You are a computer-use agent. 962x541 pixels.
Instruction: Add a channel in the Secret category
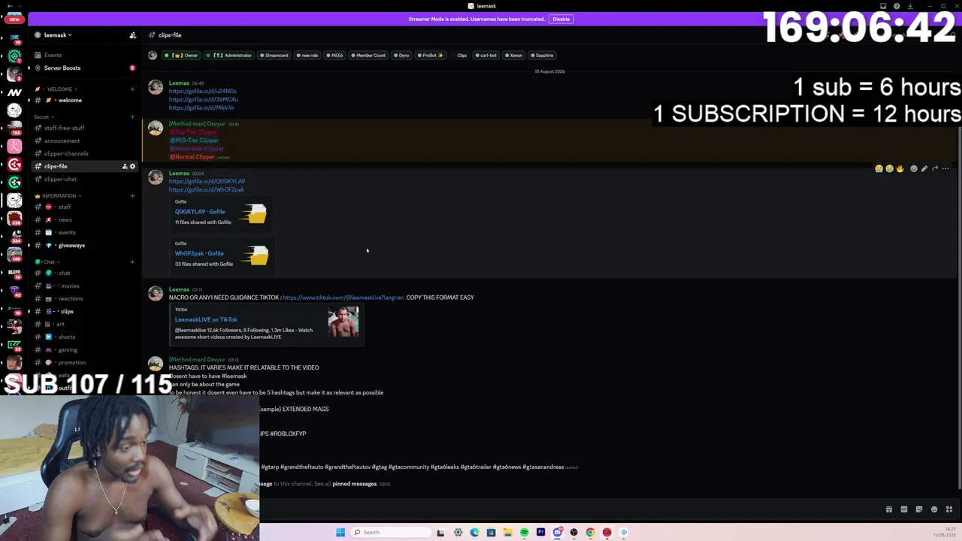(x=132, y=116)
